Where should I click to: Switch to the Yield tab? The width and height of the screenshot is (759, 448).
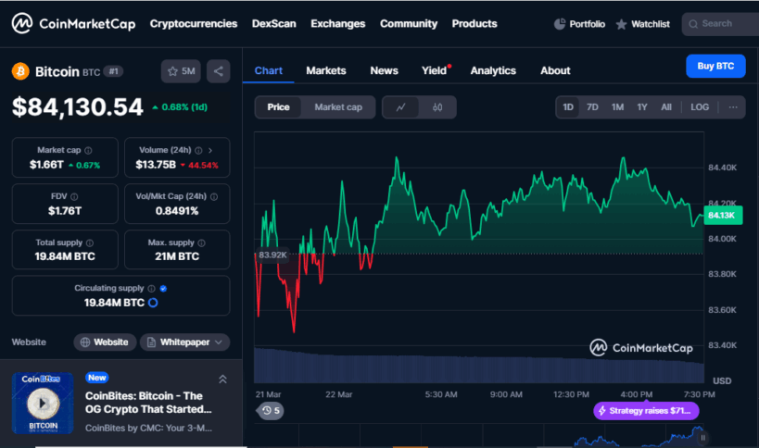pos(435,70)
